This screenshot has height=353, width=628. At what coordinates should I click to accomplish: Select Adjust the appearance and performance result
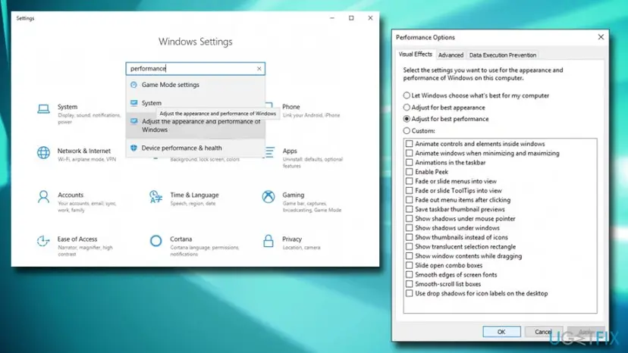(196, 125)
